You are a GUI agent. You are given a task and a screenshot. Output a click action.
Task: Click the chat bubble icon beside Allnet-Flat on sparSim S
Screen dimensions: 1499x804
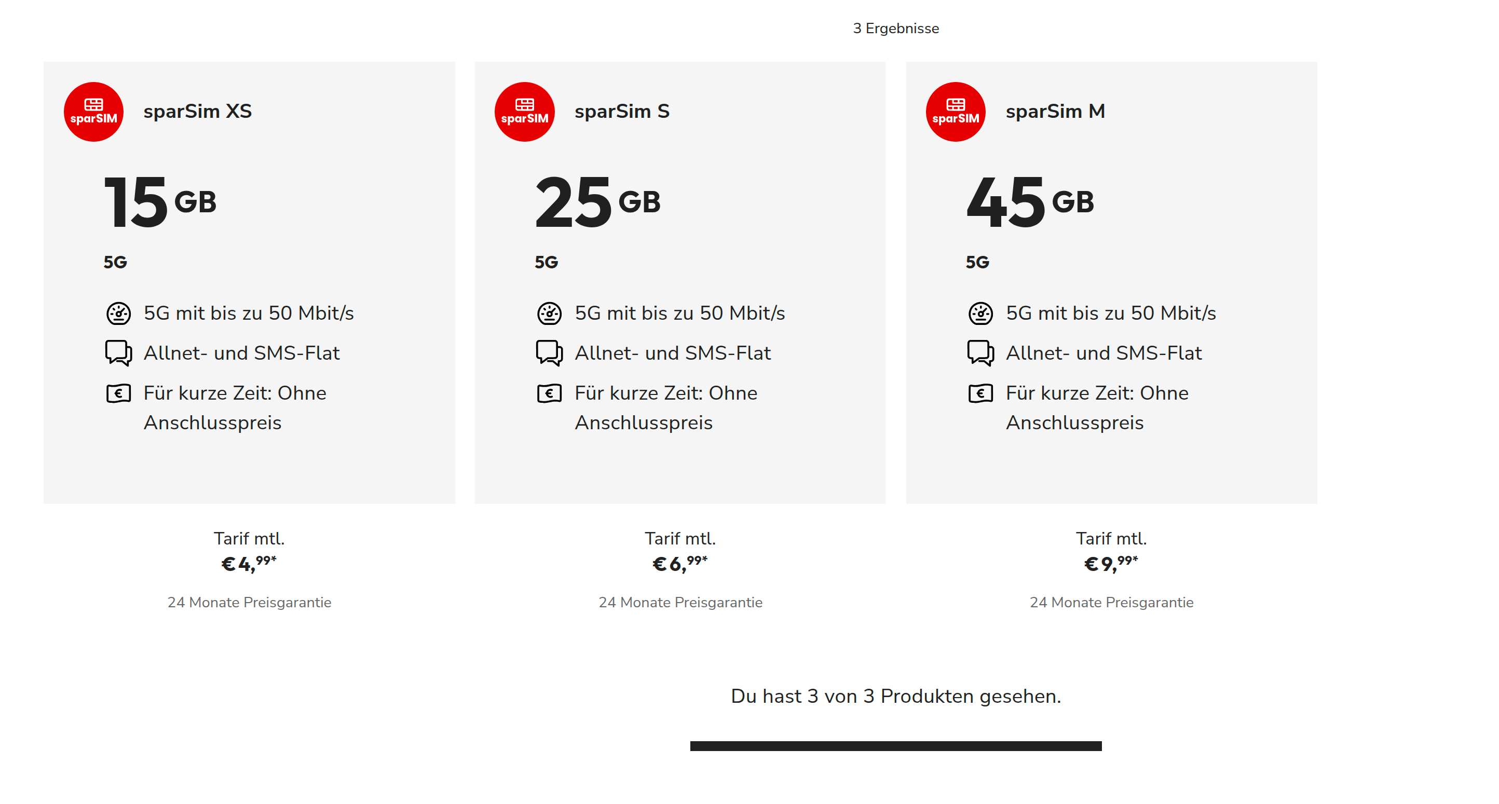click(x=549, y=352)
